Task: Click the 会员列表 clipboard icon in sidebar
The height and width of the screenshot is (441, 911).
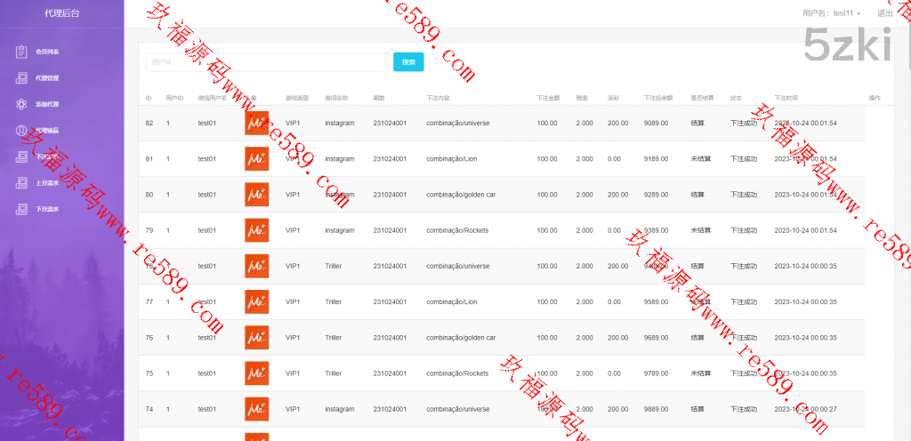Action: click(21, 52)
